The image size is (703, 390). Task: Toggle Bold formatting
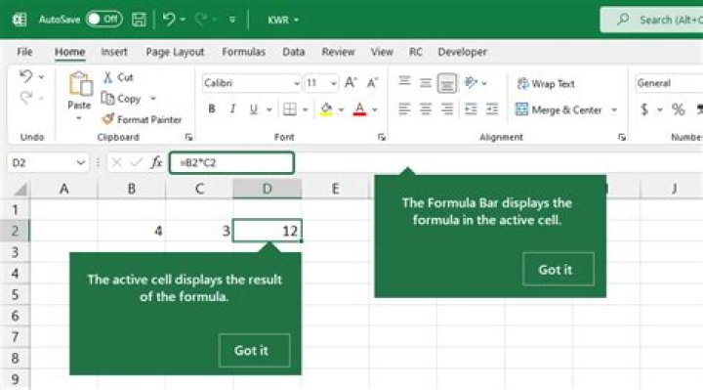click(212, 108)
